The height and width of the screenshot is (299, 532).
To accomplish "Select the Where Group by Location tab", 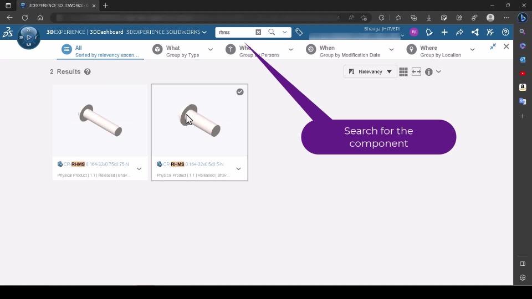I will tap(434, 51).
